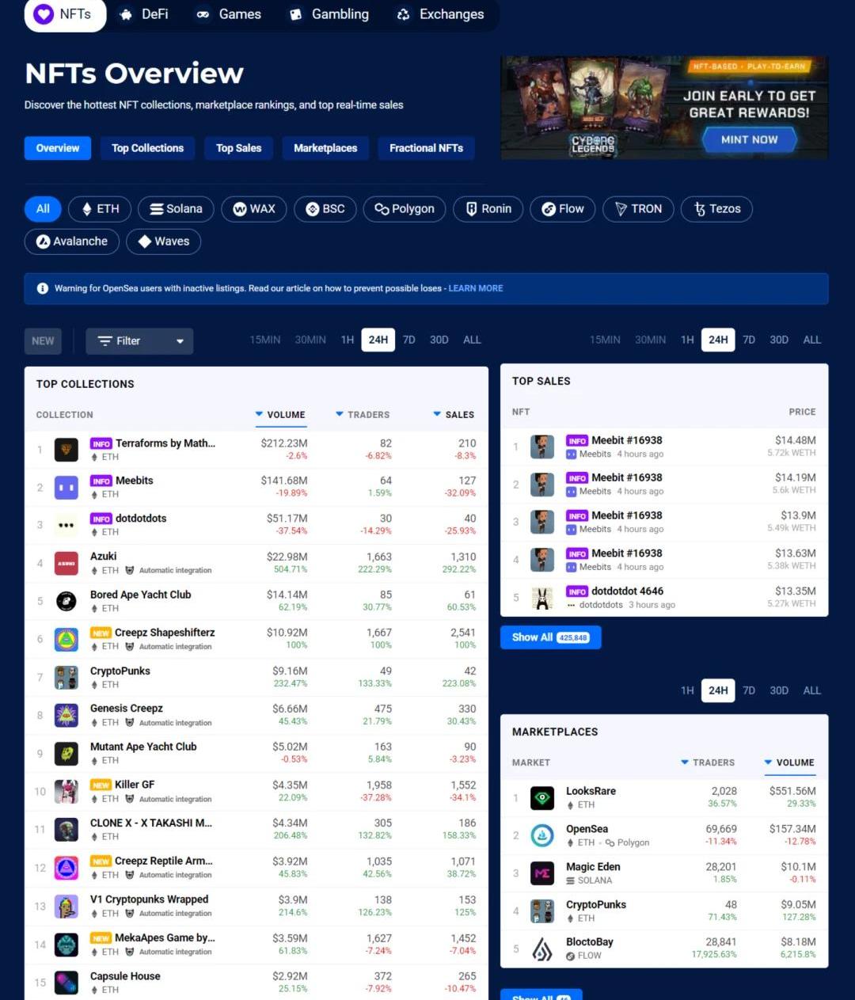Click the MINT NOW banner button
Viewport: 855px width, 1000px height.
point(749,139)
